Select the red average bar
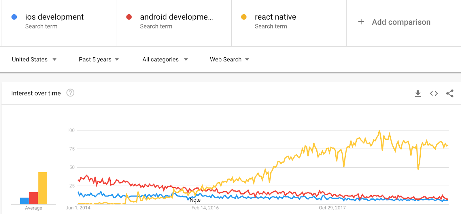Viewport: 461px width, 214px height. click(33, 198)
